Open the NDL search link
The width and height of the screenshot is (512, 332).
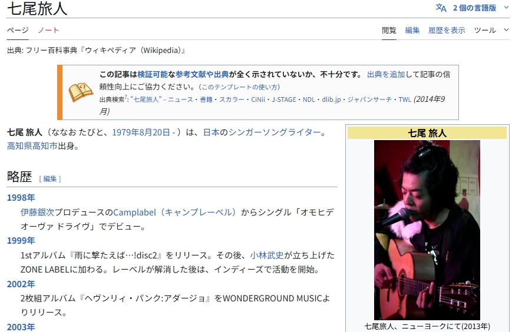click(x=309, y=99)
